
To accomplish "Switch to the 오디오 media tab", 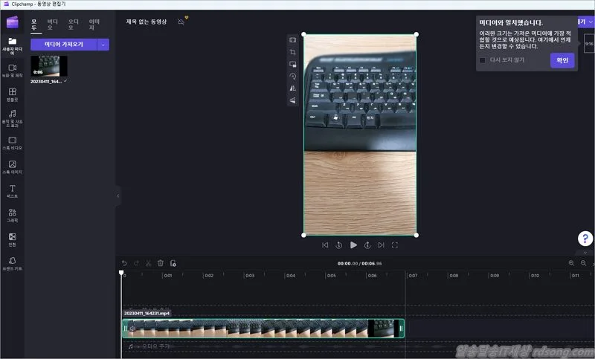I will 73,25.
